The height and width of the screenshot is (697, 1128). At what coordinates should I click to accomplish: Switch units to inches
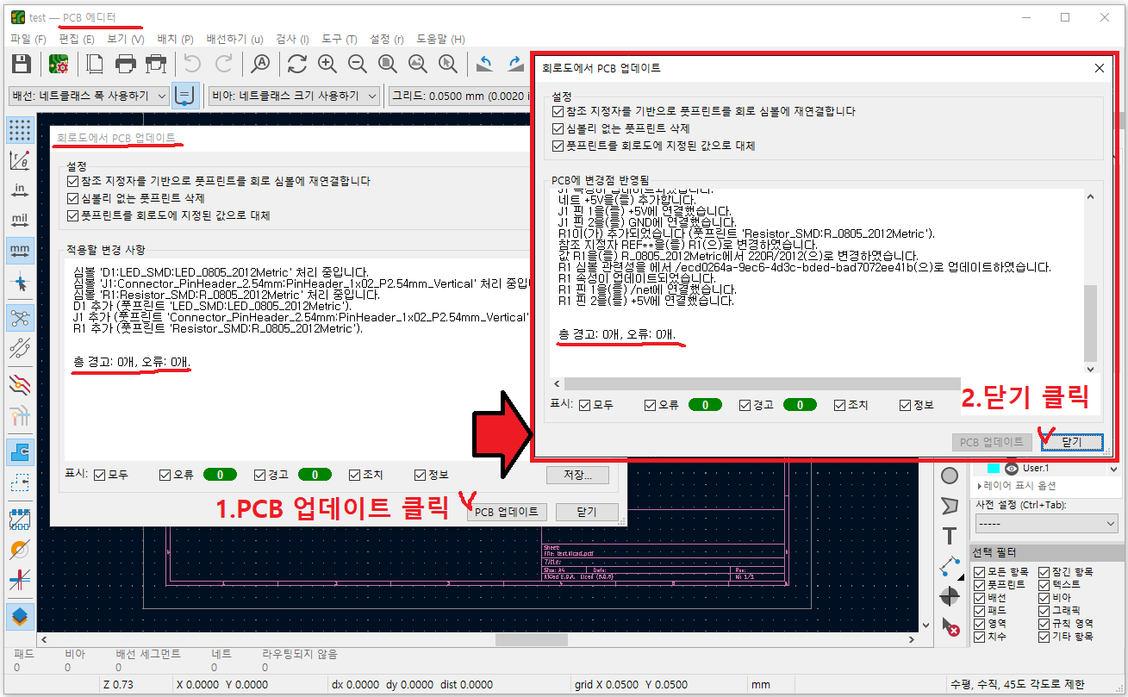tap(20, 190)
